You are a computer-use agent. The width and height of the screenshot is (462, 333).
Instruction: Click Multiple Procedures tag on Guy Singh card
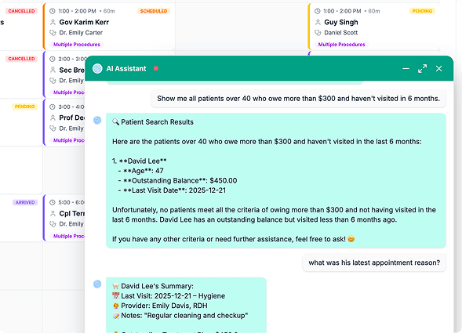point(341,45)
